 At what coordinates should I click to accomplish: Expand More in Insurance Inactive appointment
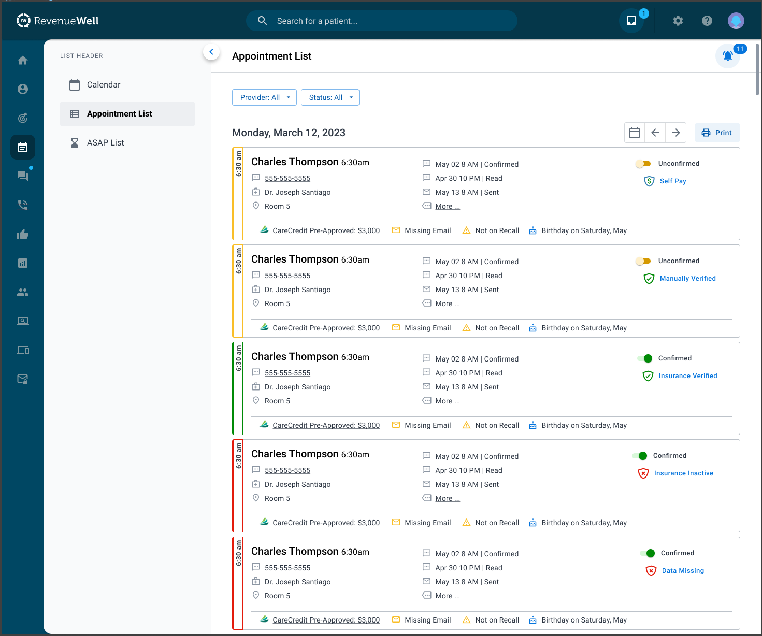pos(448,498)
